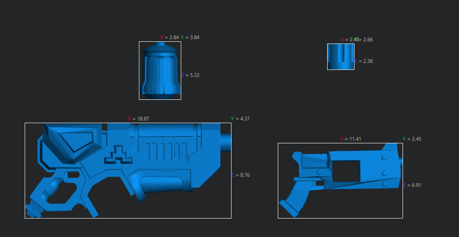Select the Z = 2.38 dimension label
Screen dimensions: 459x237
[363, 61]
